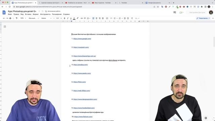Bookmark page with star in address bar
The height and width of the screenshot is (121, 215).
(158, 7)
